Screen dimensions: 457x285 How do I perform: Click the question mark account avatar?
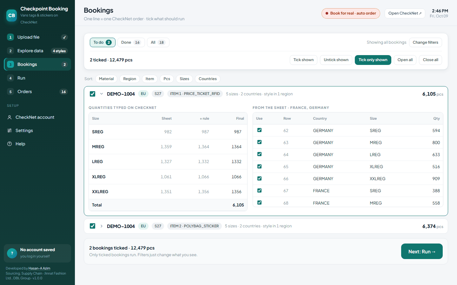coord(12,253)
